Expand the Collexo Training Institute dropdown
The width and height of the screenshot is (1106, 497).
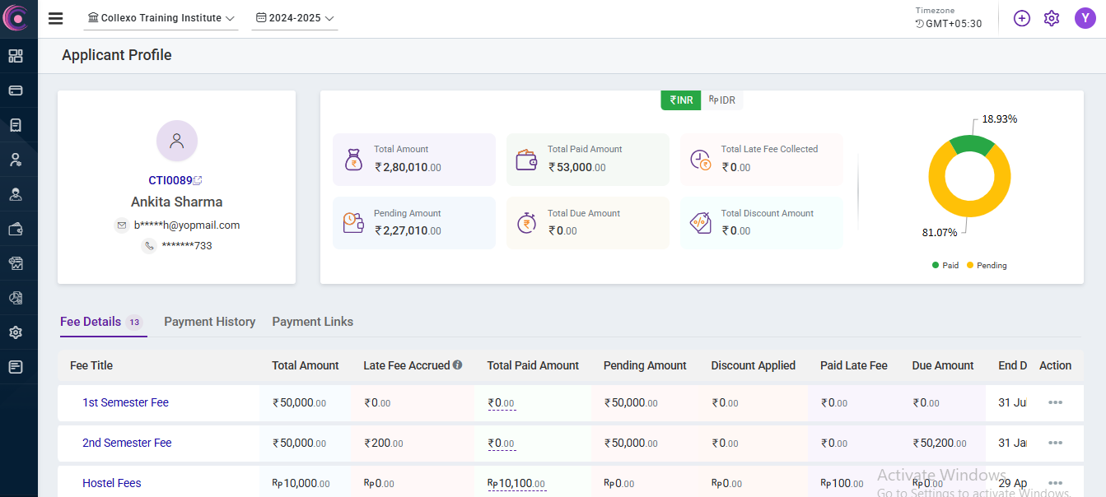161,18
